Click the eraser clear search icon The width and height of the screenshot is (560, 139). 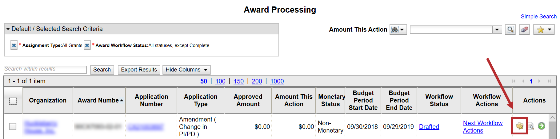(x=524, y=30)
